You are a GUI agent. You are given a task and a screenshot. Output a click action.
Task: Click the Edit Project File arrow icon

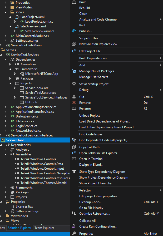[x=74, y=51]
